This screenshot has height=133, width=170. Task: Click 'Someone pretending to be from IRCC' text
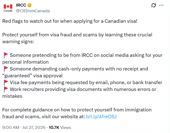click(x=82, y=59)
